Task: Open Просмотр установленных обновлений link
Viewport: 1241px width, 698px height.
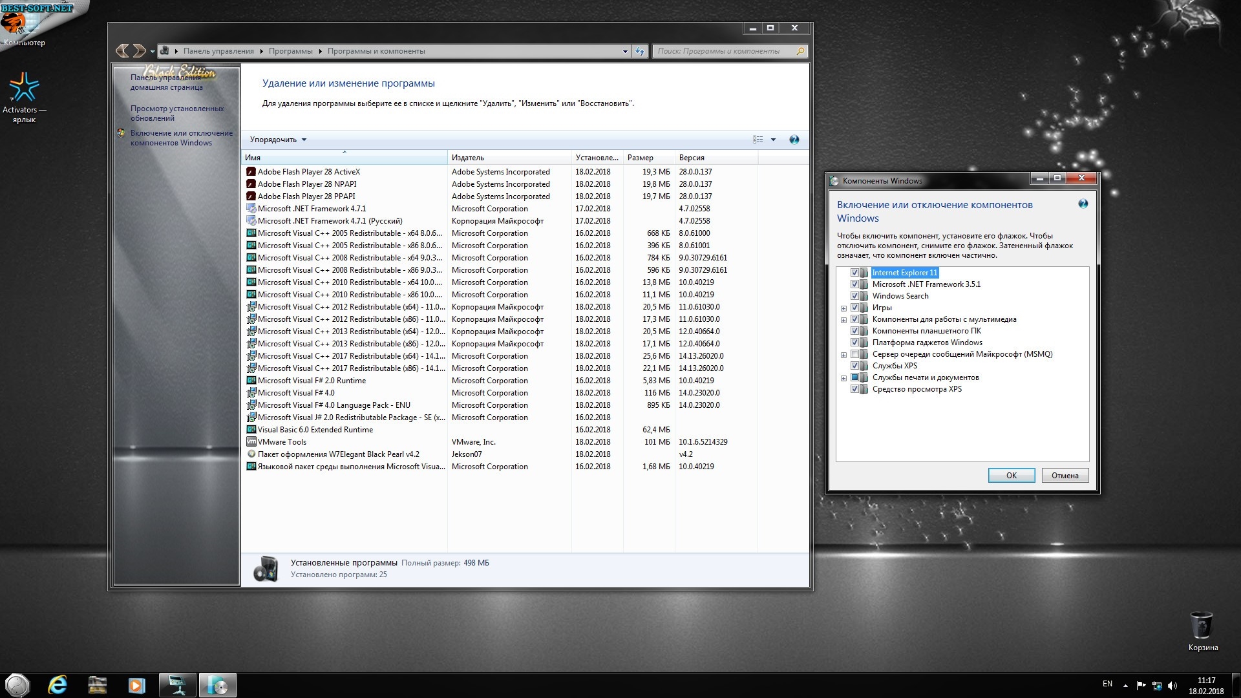Action: click(176, 113)
